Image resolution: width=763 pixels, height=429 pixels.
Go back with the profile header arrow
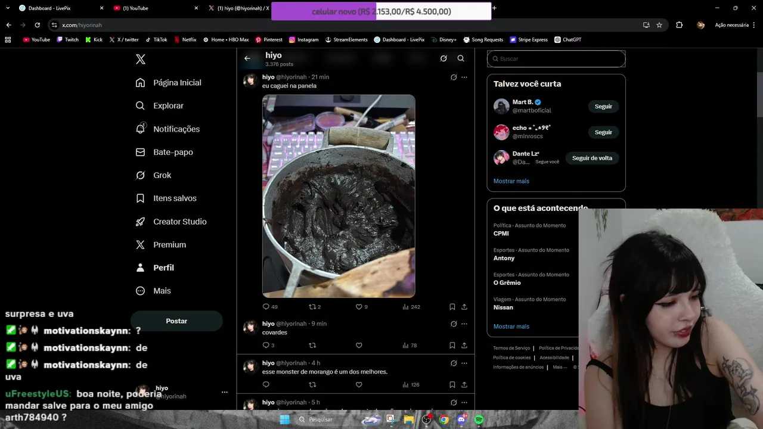click(x=247, y=58)
